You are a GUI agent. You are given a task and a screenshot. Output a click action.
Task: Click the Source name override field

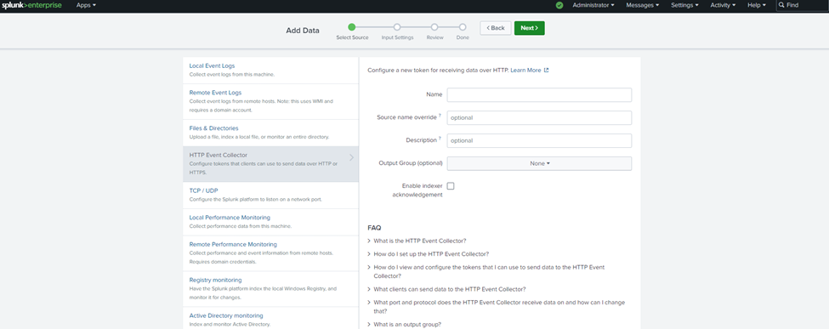click(x=539, y=117)
